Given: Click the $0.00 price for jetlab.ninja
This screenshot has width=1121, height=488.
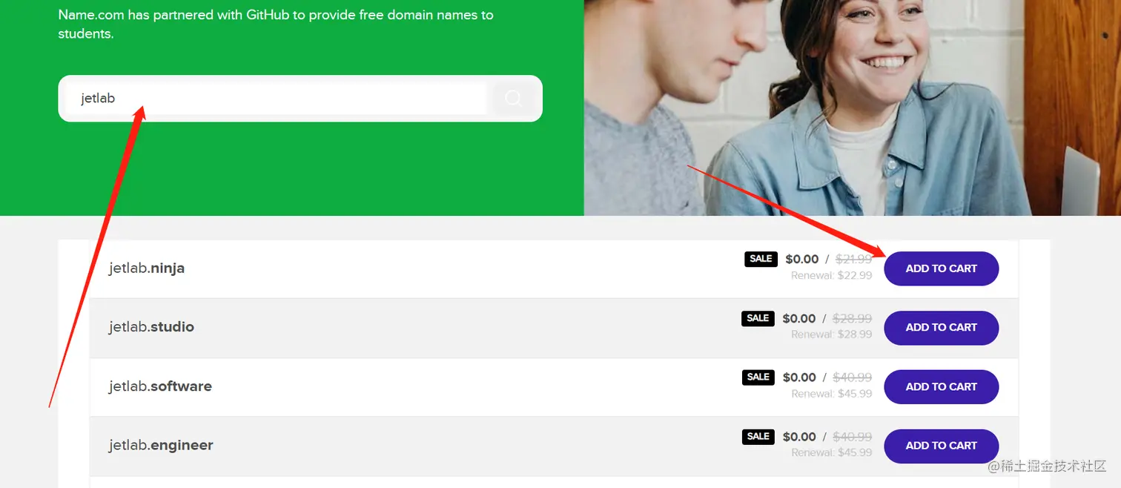Looking at the screenshot, I should pyautogui.click(x=802, y=260).
